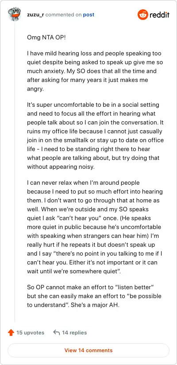Screen dimensions: 177x365
Task: Click the orange upvote arrow icon
Action: tap(11, 332)
